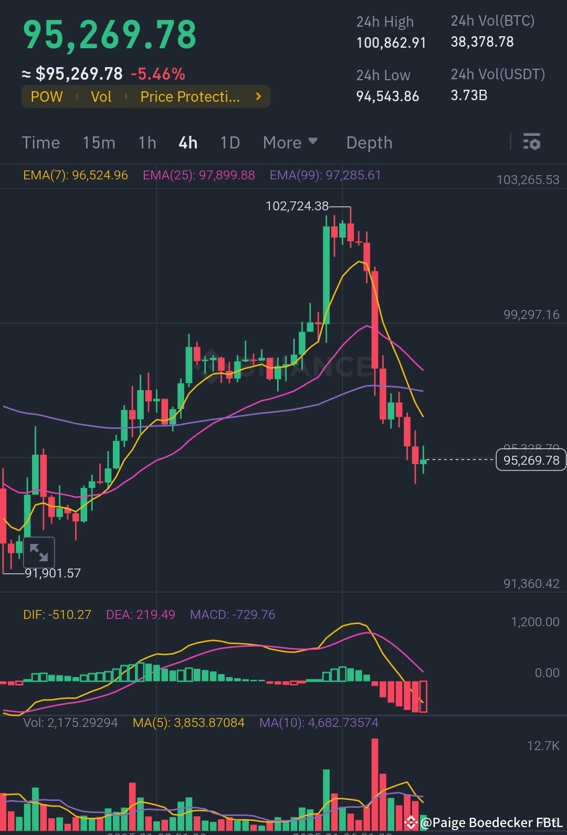
Task: Open tags chevron arrow beside Price Protection
Action: point(258,97)
